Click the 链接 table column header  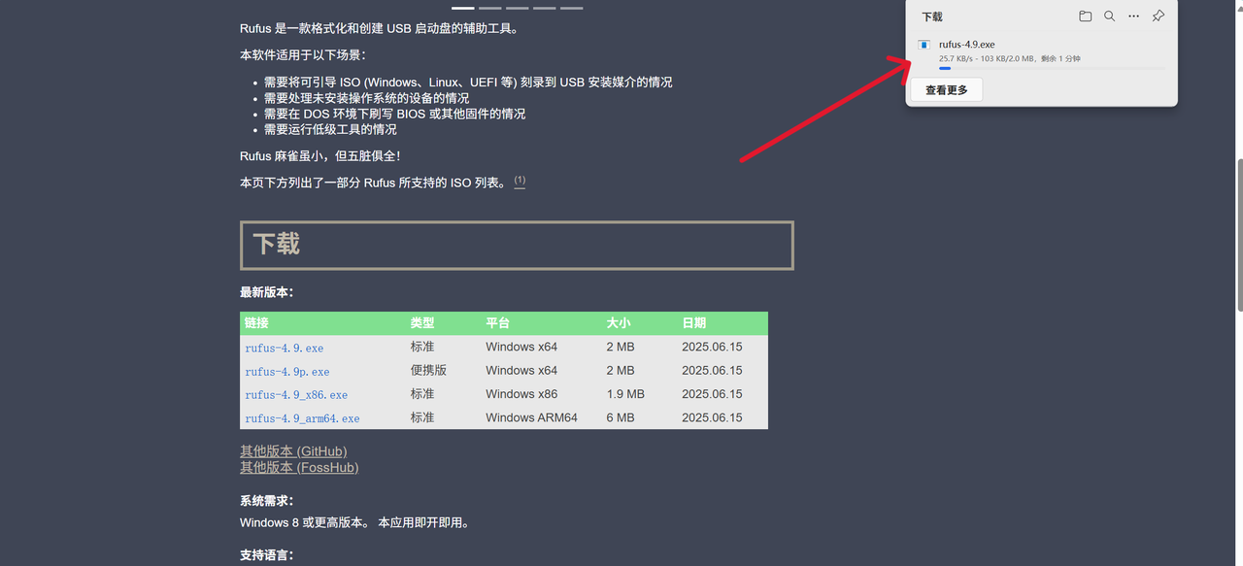tap(256, 322)
